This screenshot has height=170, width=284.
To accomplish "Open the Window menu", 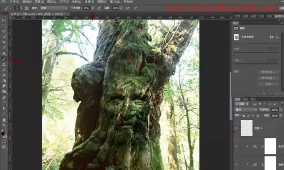I will [x=115, y=2].
